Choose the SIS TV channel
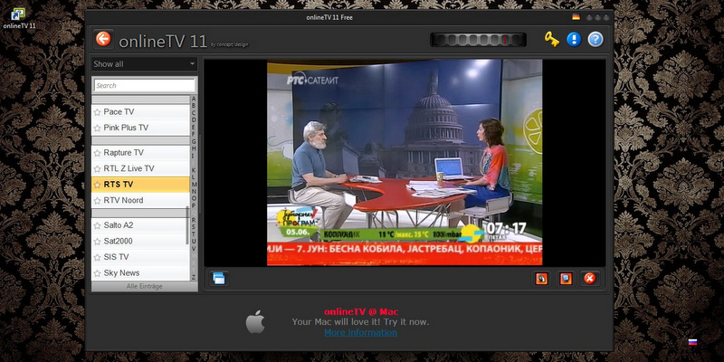The image size is (724, 362). click(x=140, y=257)
